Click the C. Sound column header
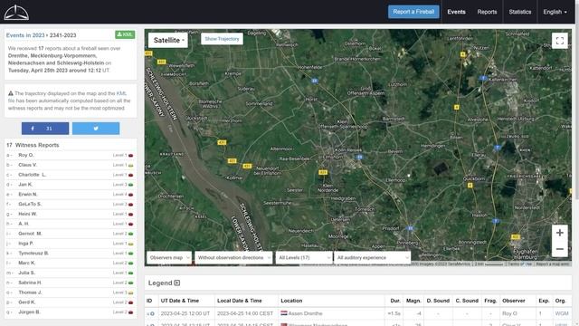This screenshot has height=326, width=579. (467, 301)
